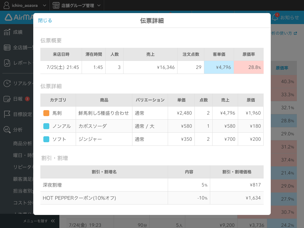Click the user profile icon
Viewport: 304px width, 228px height.
point(7,5)
